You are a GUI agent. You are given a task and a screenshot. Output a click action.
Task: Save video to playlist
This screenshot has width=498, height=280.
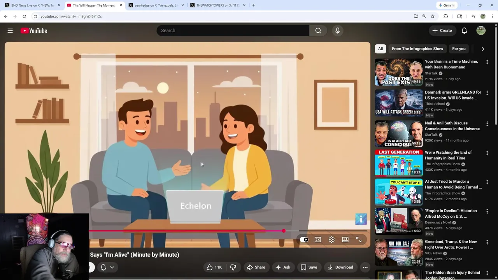[309, 267]
